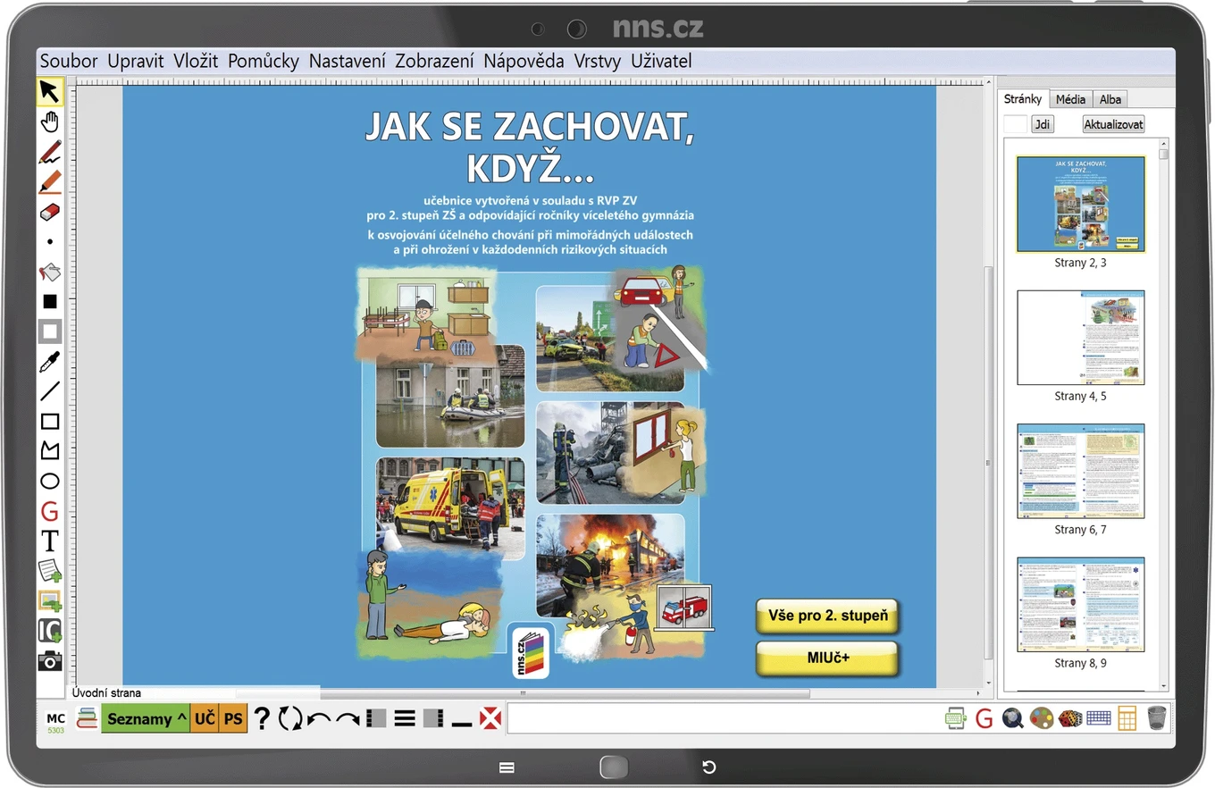Toggle the PS workbook button

coord(233,718)
